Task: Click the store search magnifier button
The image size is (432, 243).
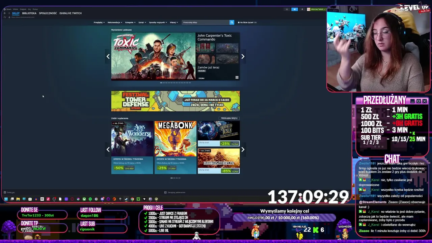Action: pos(232,22)
